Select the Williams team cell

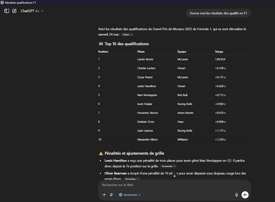click(x=182, y=140)
